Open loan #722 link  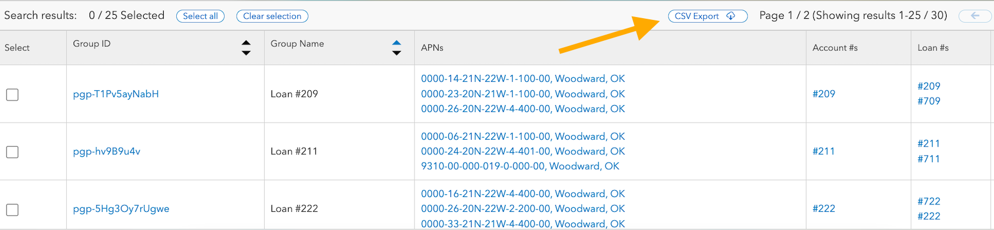click(928, 201)
